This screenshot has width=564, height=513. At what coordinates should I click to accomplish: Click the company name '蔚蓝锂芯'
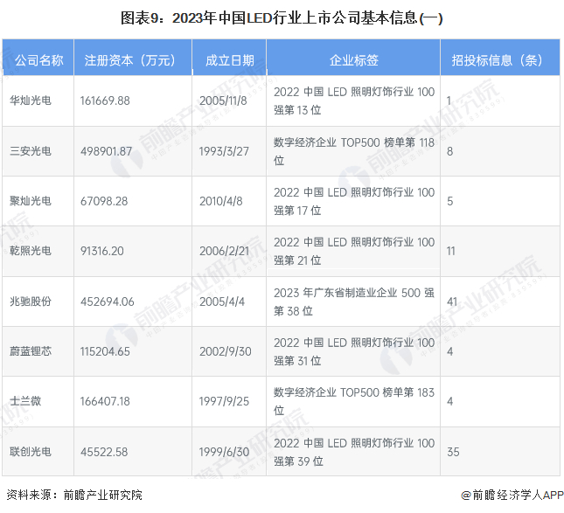tap(31, 350)
